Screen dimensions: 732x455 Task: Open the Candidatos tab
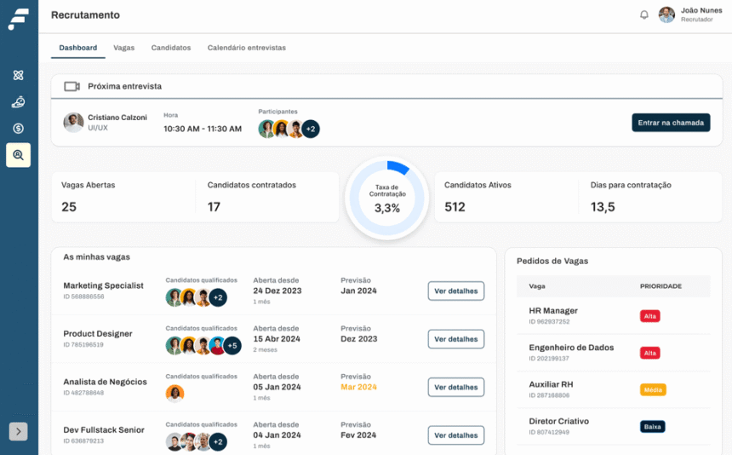(171, 48)
